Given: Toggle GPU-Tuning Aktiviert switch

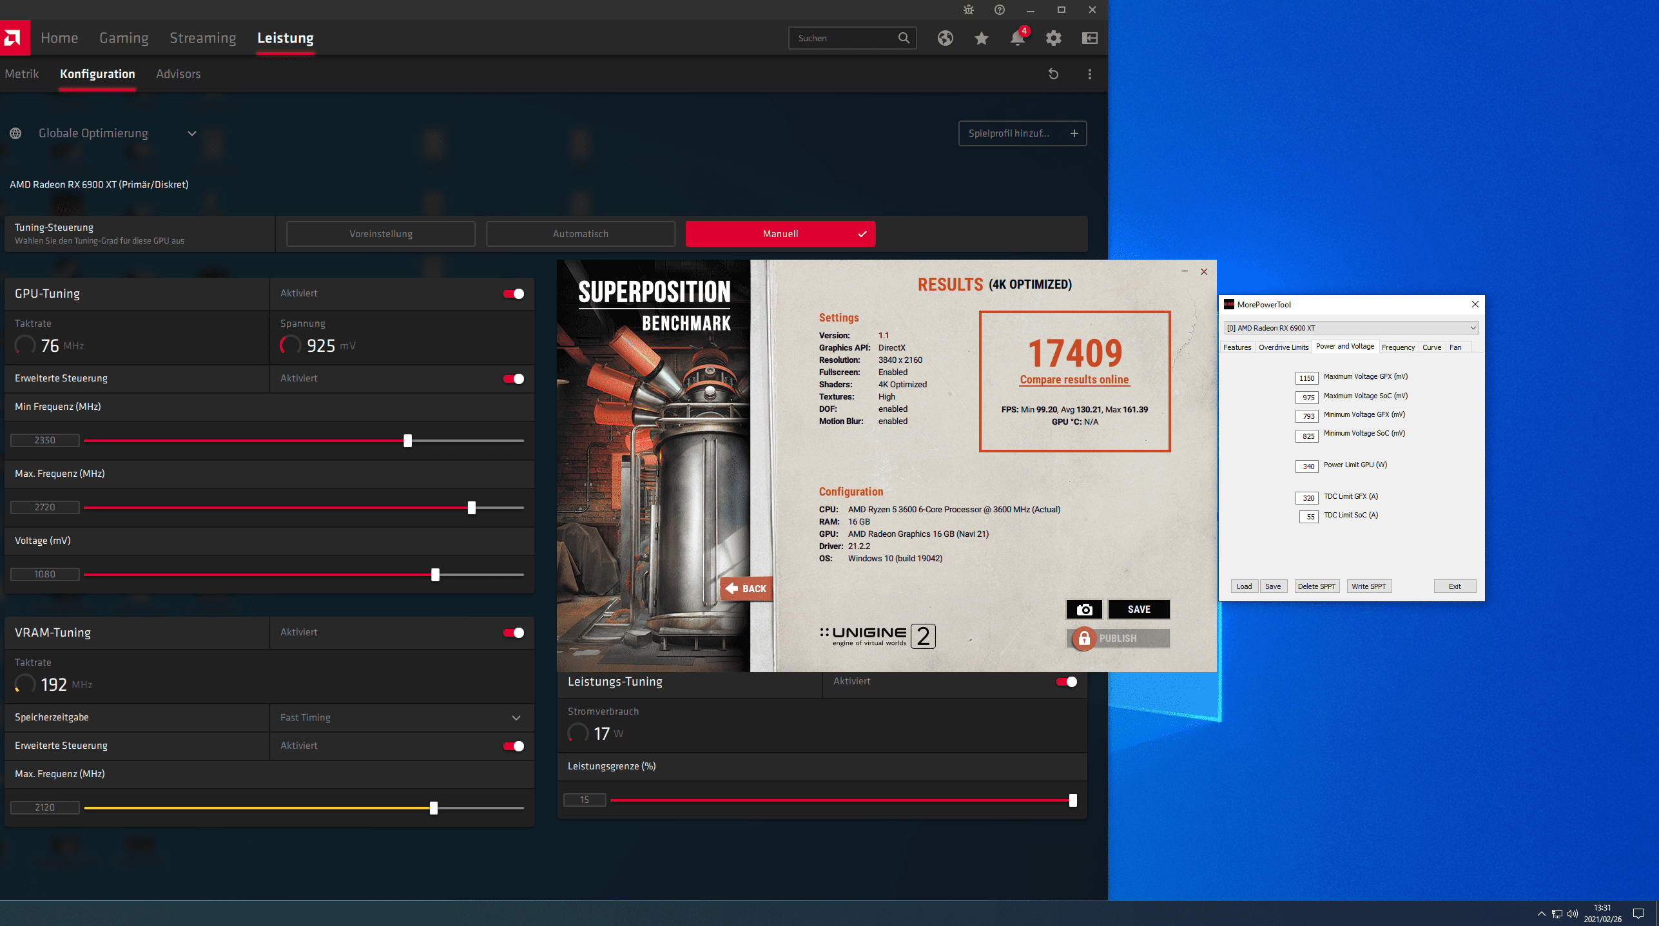Looking at the screenshot, I should [x=514, y=294].
